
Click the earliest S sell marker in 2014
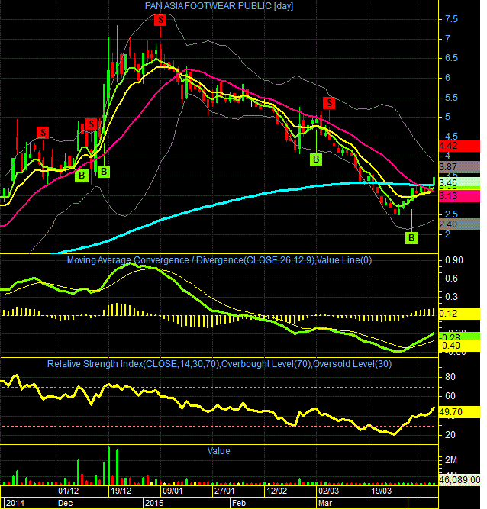[x=43, y=133]
